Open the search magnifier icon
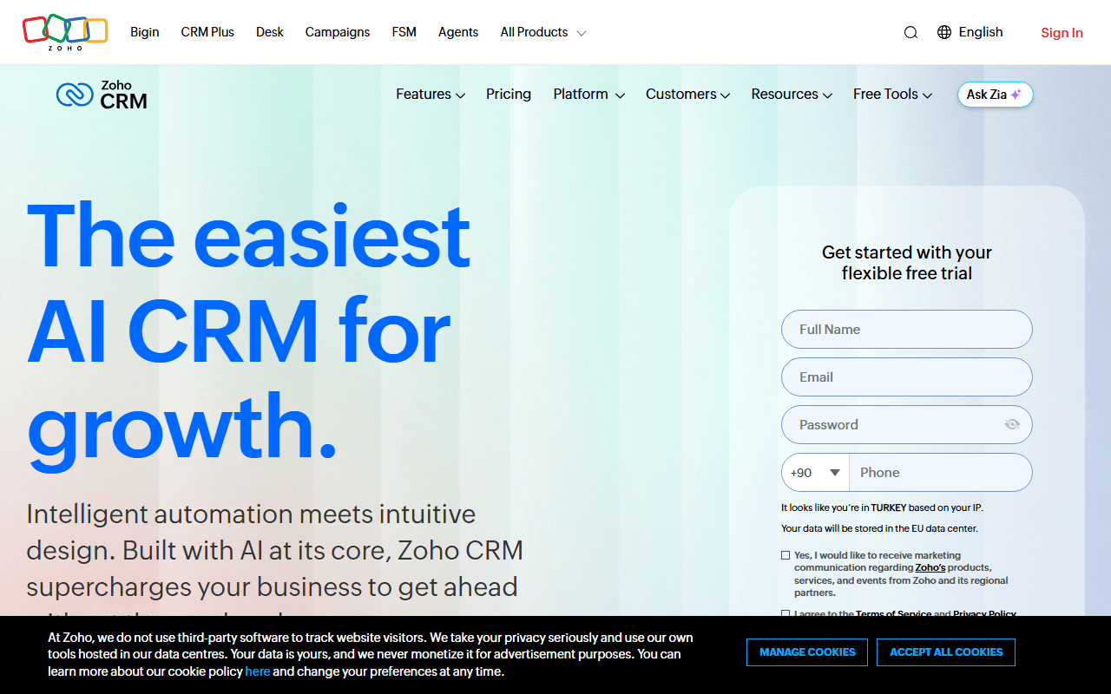 pos(910,33)
